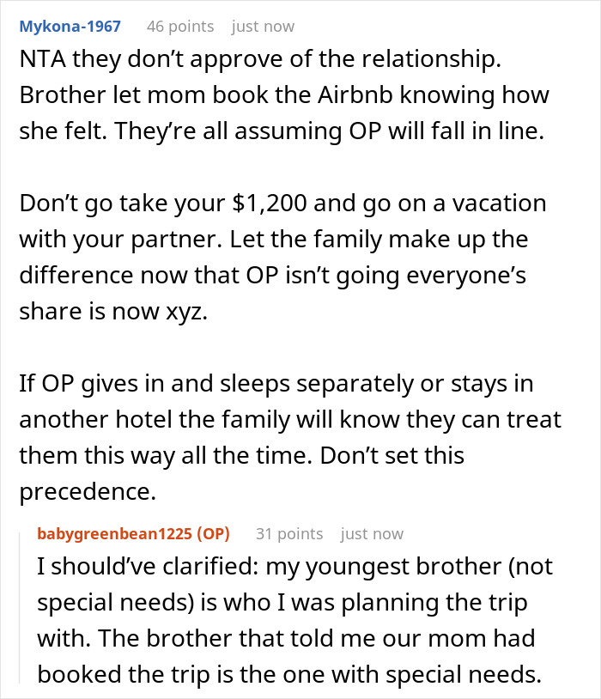This screenshot has width=601, height=699.
Task: Open the babygreenbean1225 user profile
Action: 114,534
